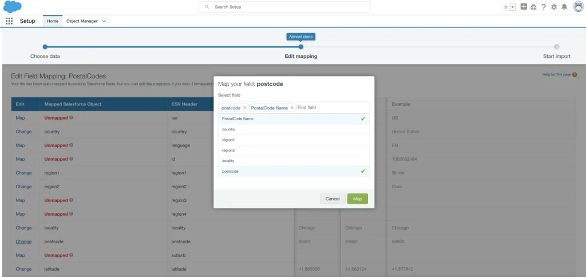Expand the Favorites list dropdown arrow
Screen dimensions: 586x277
click(x=512, y=7)
